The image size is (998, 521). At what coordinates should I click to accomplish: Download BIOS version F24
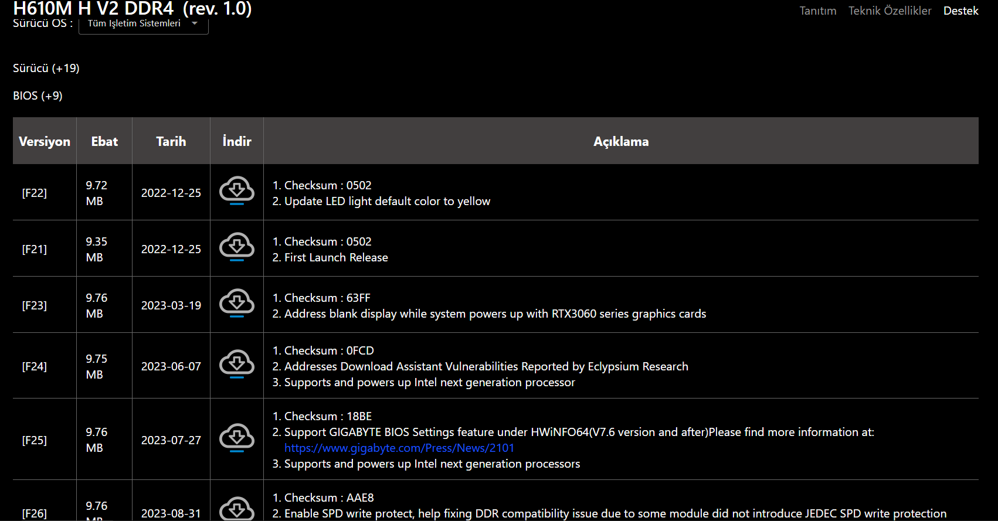tap(236, 364)
